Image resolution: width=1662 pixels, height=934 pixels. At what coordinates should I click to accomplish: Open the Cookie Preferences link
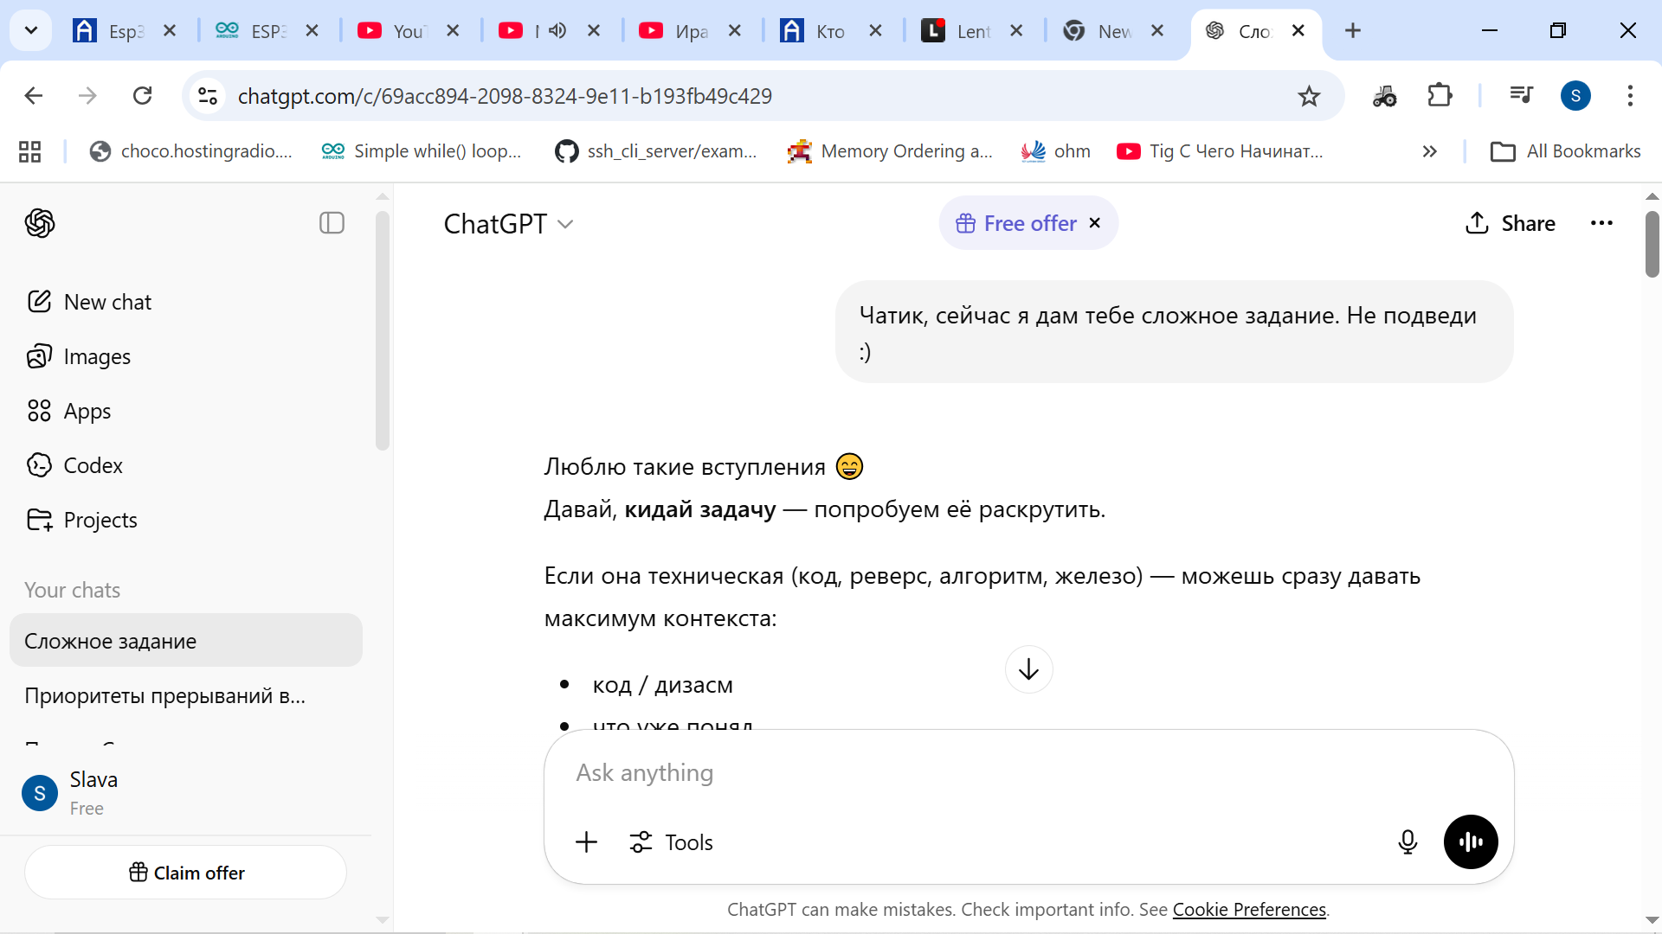point(1249,910)
